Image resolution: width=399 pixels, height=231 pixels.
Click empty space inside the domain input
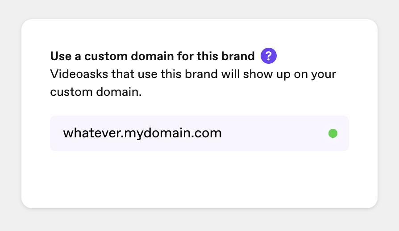pos(275,133)
